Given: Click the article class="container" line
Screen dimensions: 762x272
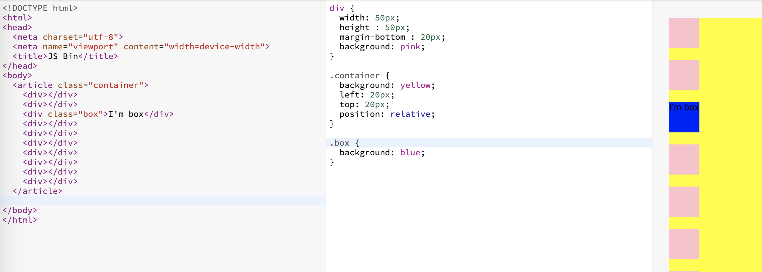Looking at the screenshot, I should pyautogui.click(x=80, y=85).
